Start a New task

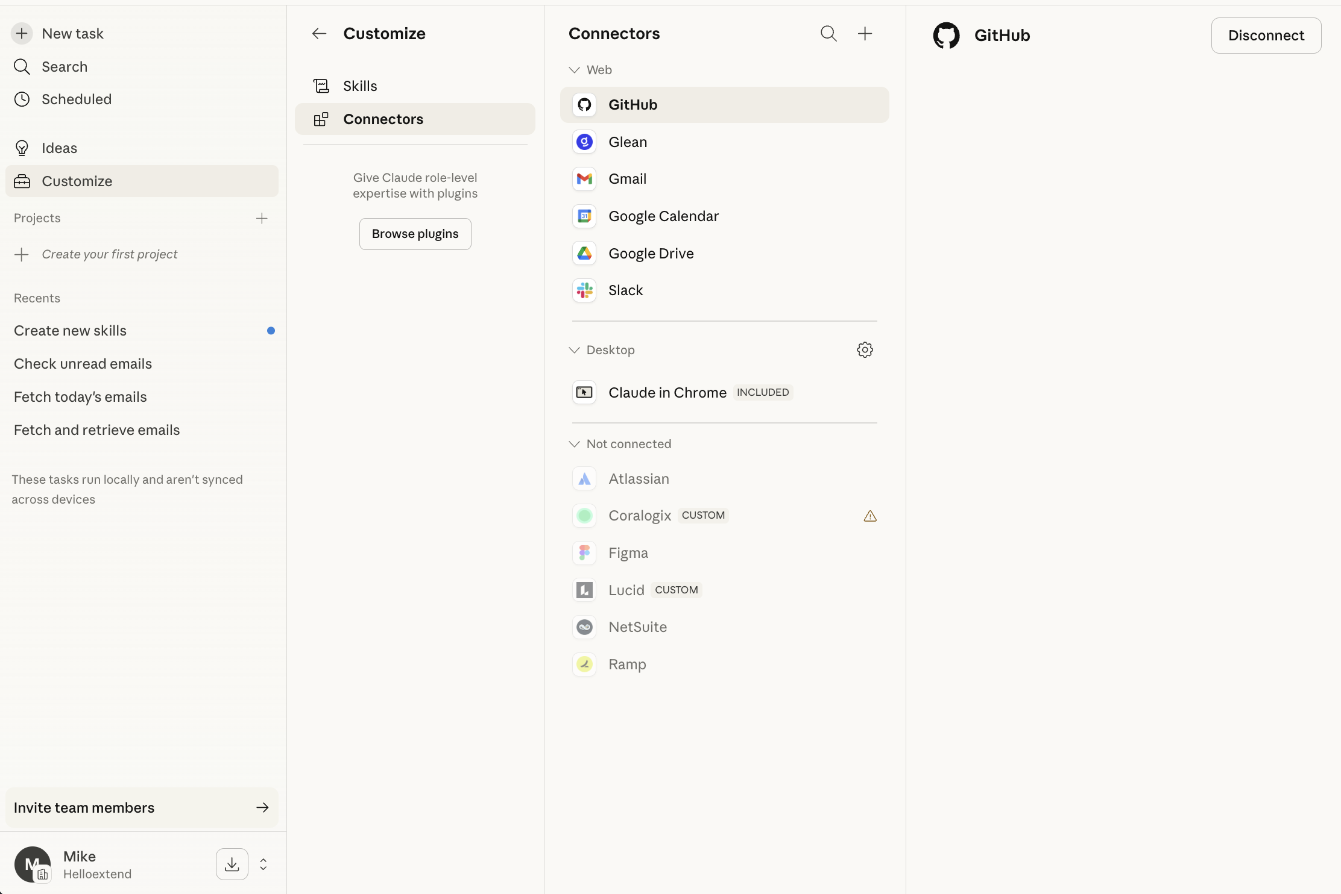click(142, 33)
